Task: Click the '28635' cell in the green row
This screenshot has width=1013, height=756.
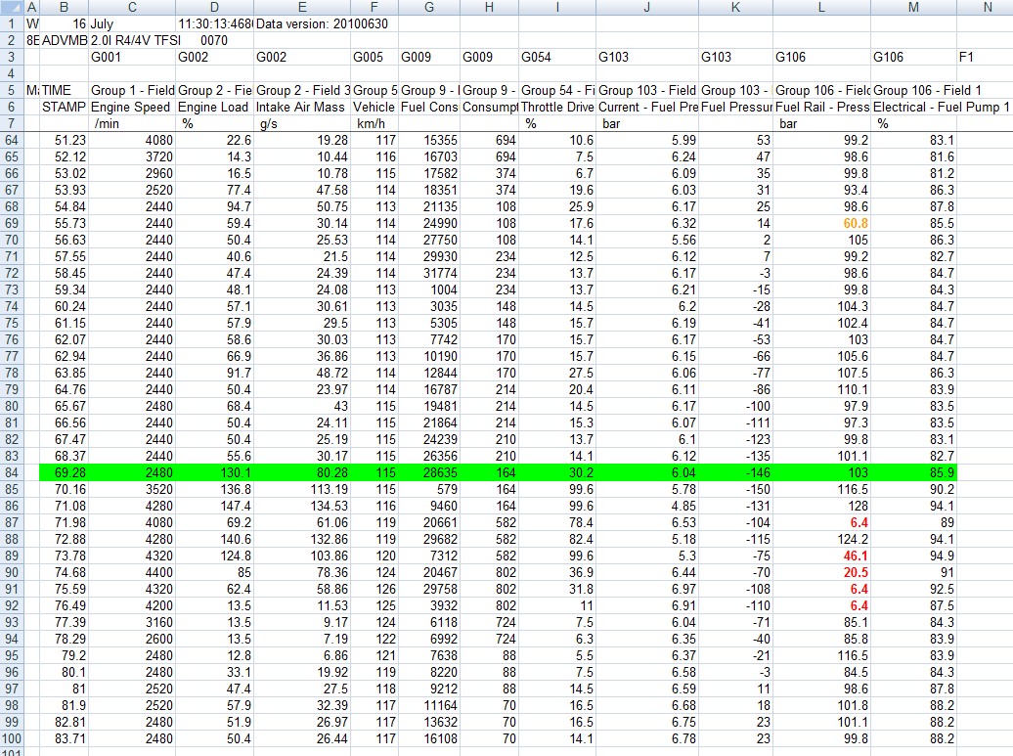Action: click(x=429, y=472)
